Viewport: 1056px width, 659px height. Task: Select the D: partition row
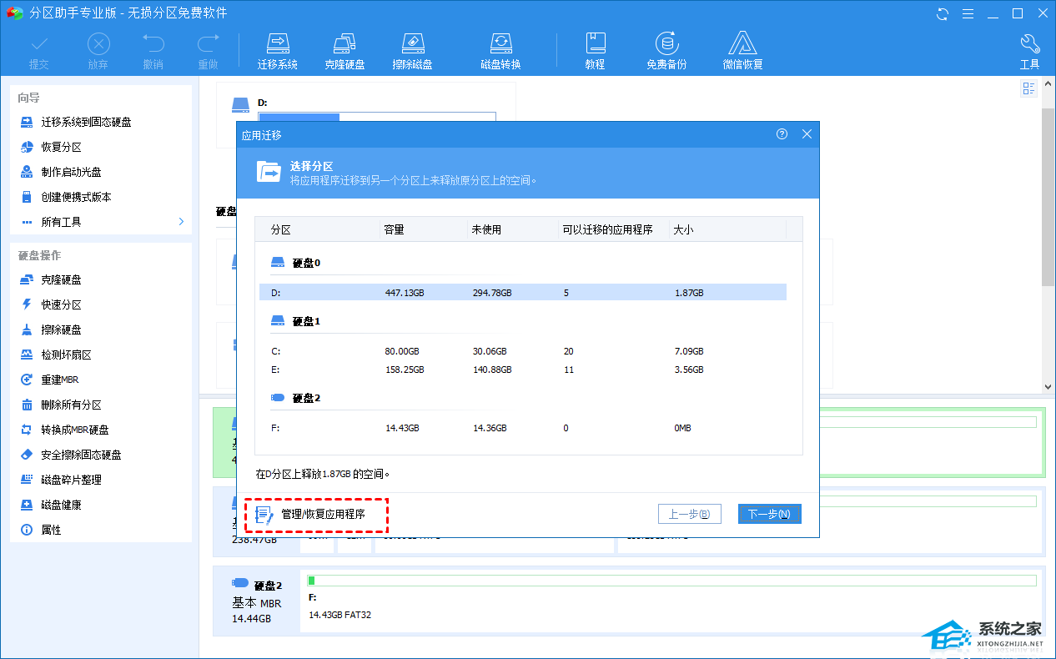(522, 293)
